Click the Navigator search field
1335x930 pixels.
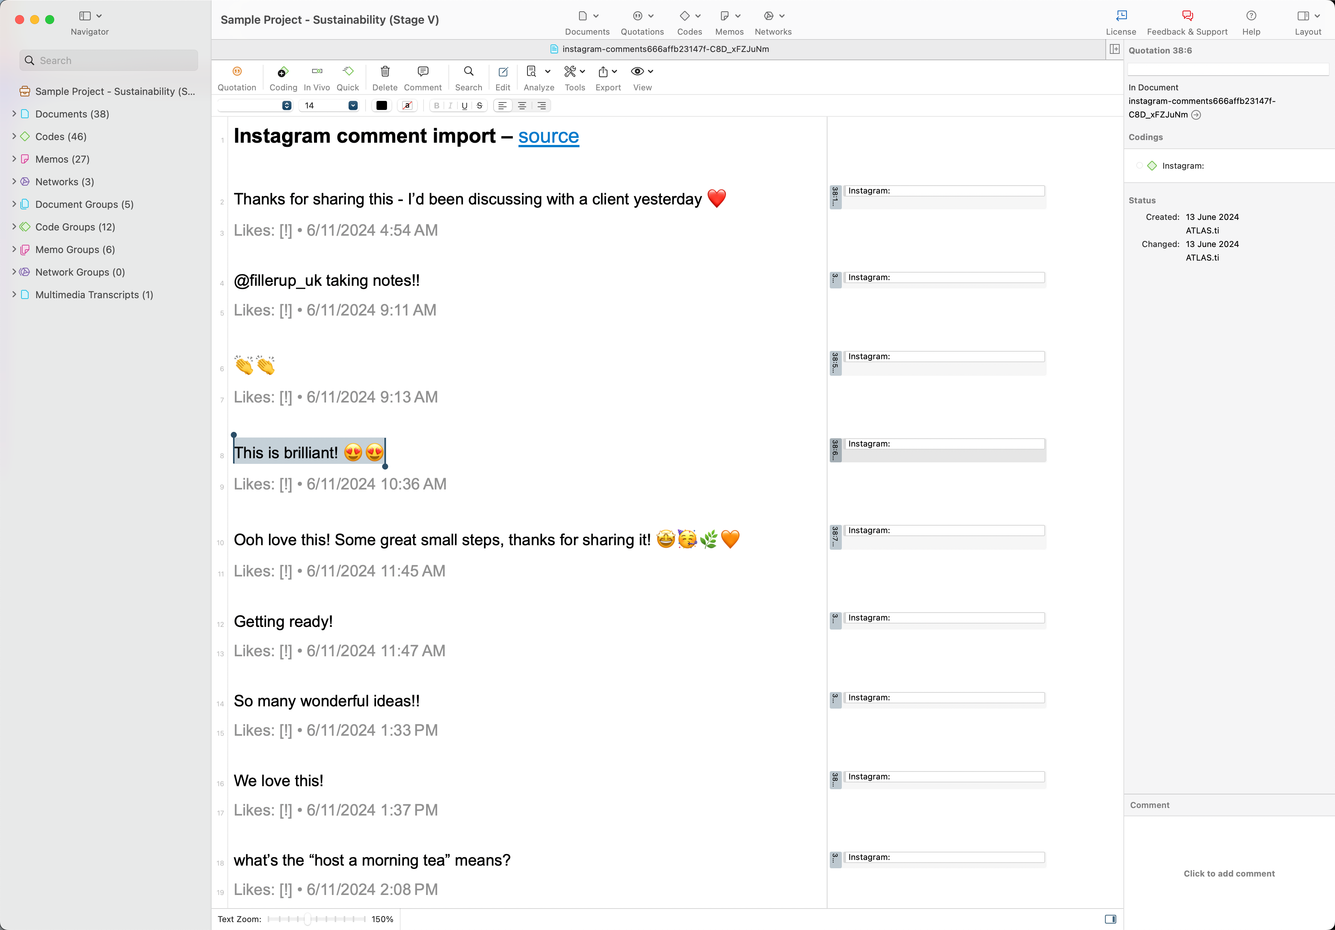click(x=109, y=61)
